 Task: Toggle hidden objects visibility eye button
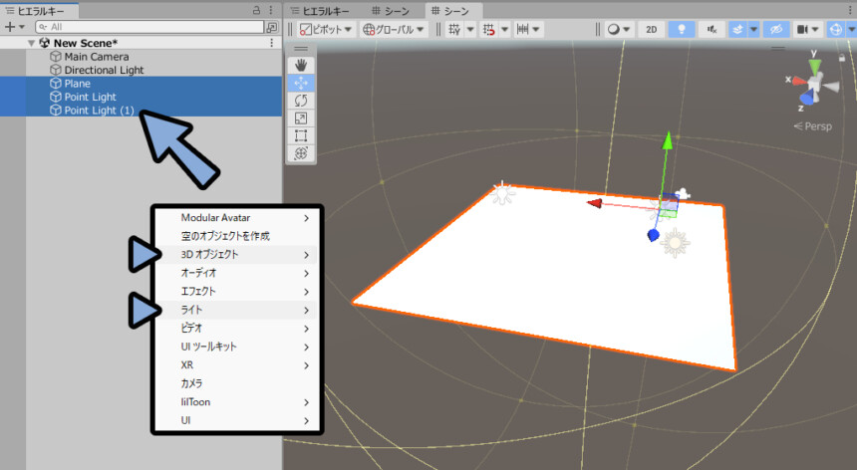[x=776, y=29]
